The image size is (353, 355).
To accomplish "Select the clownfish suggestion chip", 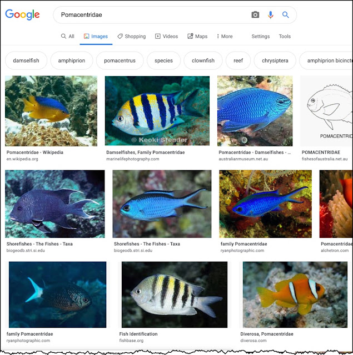I will coord(203,60).
